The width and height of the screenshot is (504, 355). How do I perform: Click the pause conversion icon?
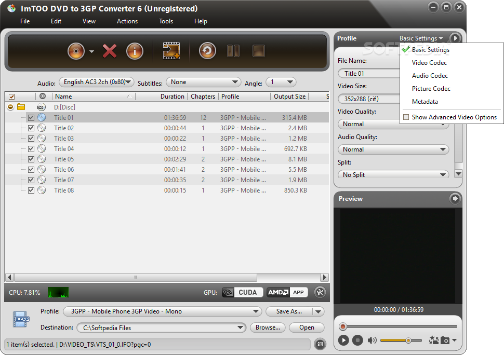point(233,51)
